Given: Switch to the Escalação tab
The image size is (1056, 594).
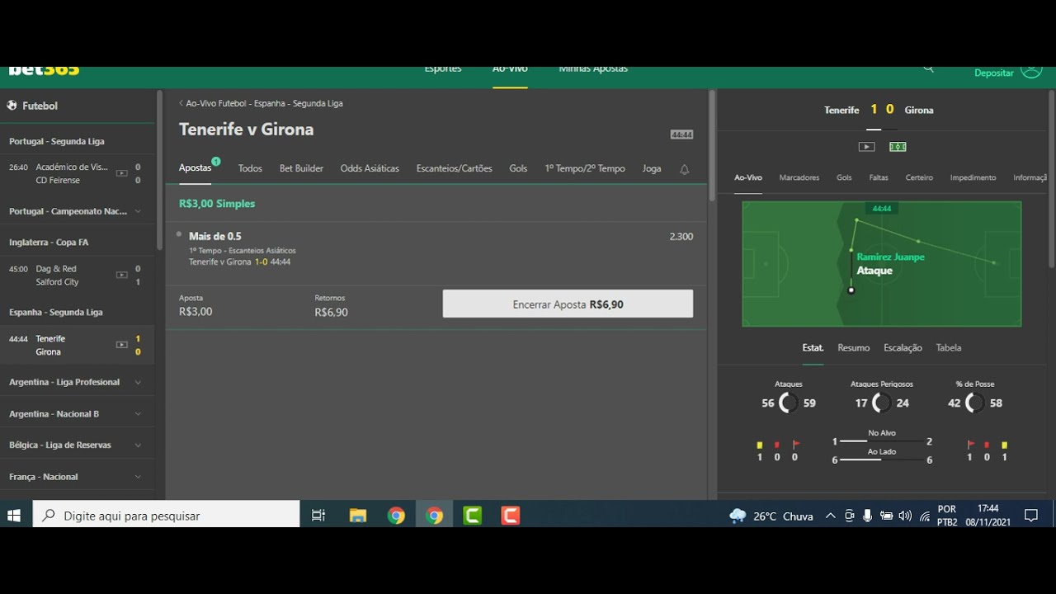Looking at the screenshot, I should tap(903, 348).
